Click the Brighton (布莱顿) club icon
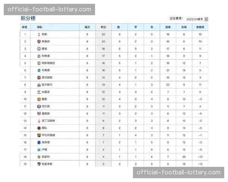 [39, 71]
